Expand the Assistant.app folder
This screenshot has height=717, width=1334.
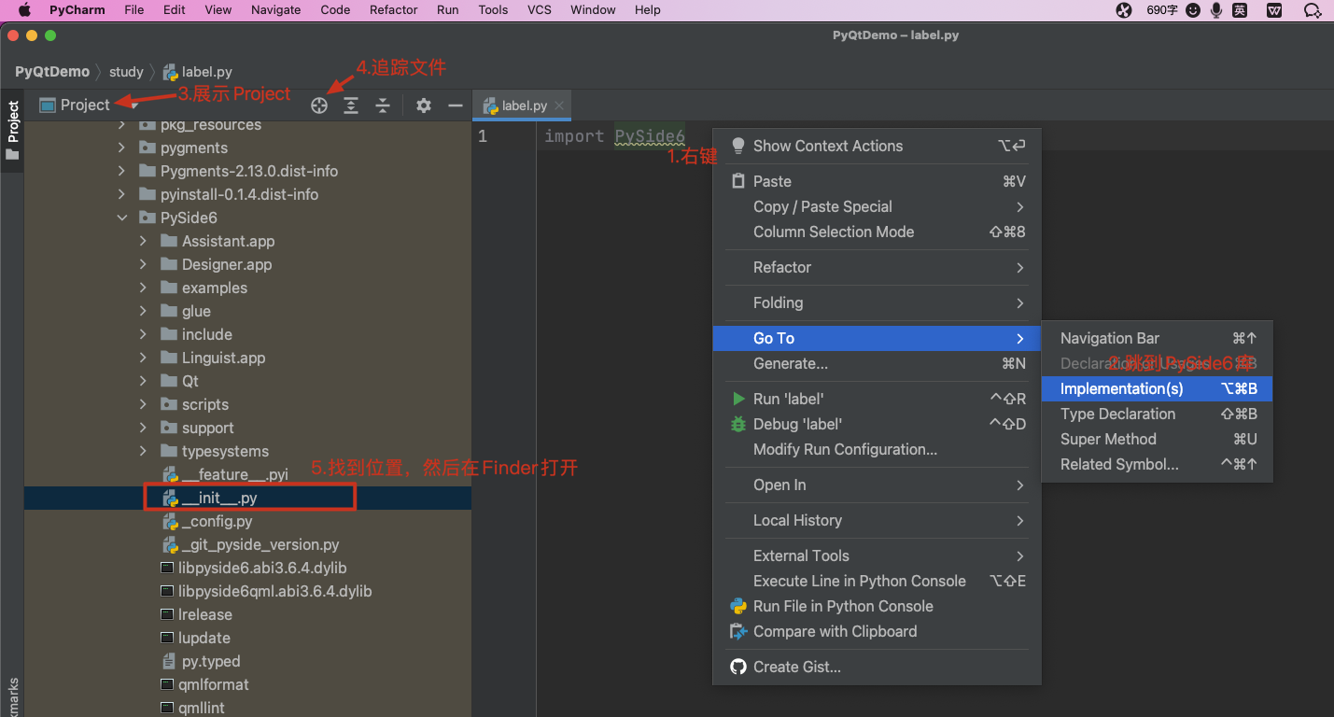tap(144, 242)
